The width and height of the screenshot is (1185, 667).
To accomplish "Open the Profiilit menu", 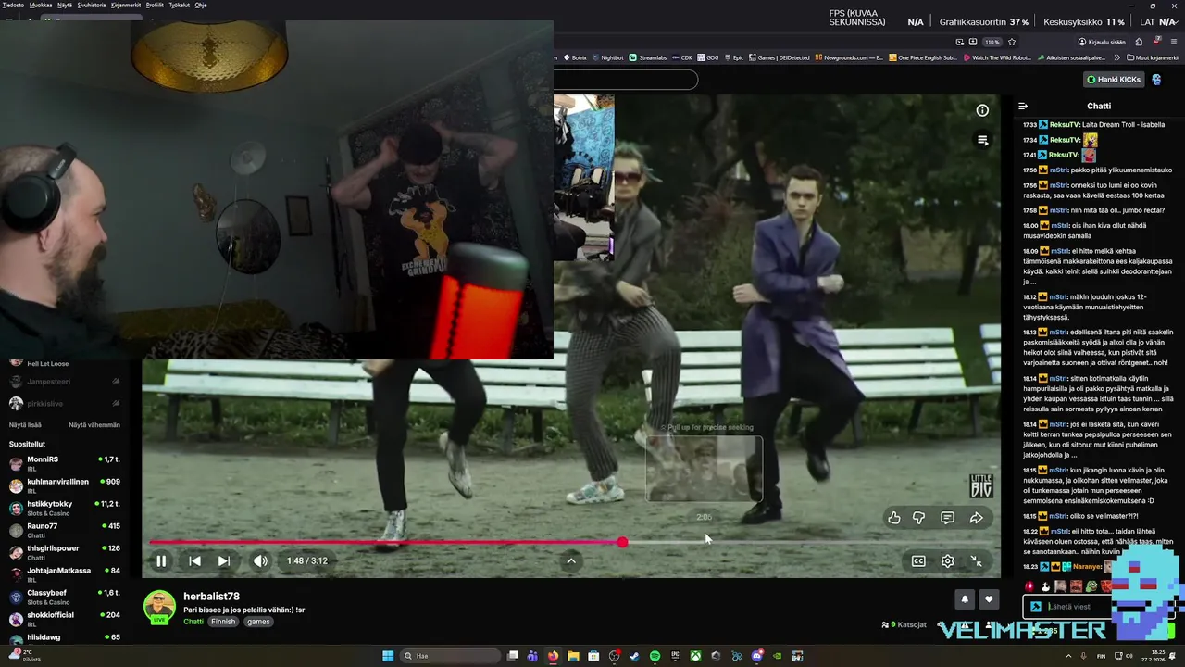I will click(x=155, y=5).
